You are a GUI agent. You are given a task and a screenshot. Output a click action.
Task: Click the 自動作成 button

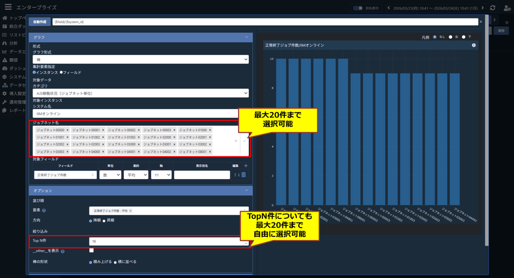pos(40,22)
